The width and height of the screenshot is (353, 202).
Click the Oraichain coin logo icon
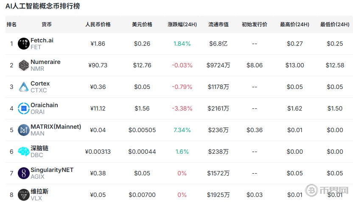[23, 108]
